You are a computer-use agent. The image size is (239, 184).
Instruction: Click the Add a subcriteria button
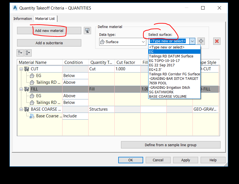click(x=49, y=43)
